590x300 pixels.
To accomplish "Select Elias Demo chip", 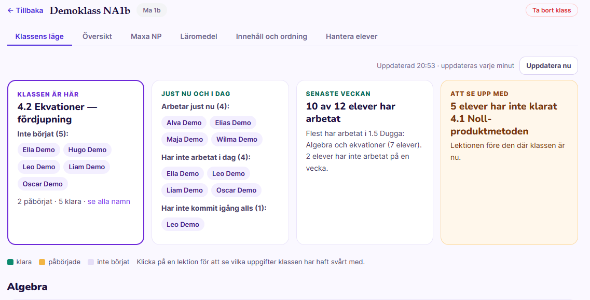I will pyautogui.click(x=233, y=122).
